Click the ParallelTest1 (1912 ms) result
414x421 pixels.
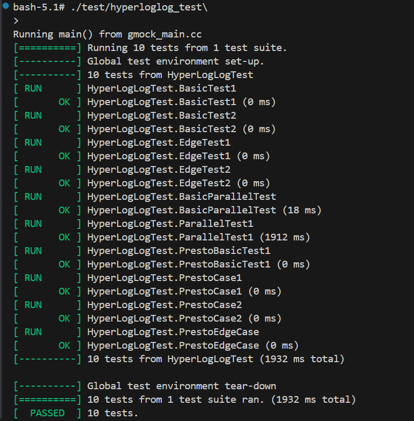(x=199, y=237)
